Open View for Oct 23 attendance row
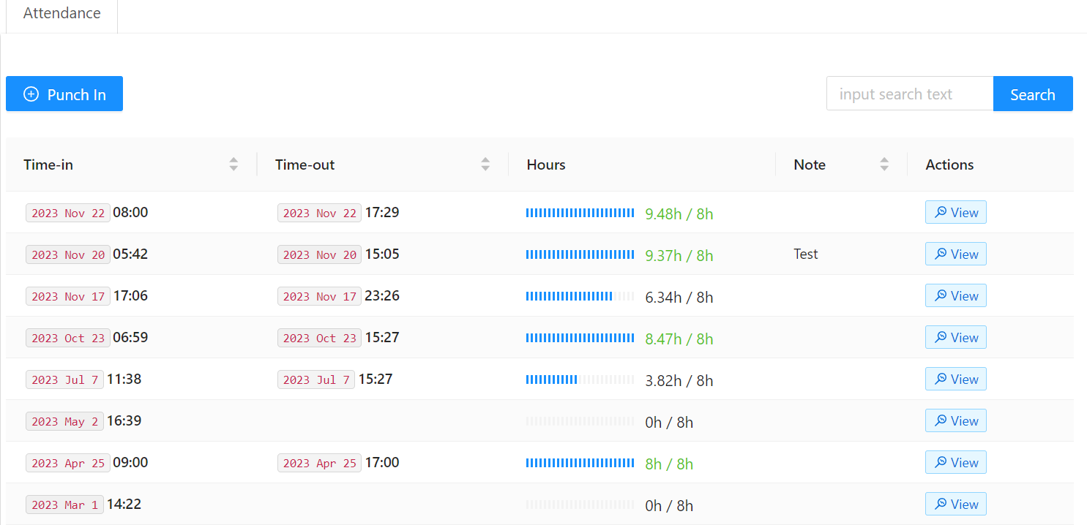The width and height of the screenshot is (1087, 525). coord(955,338)
